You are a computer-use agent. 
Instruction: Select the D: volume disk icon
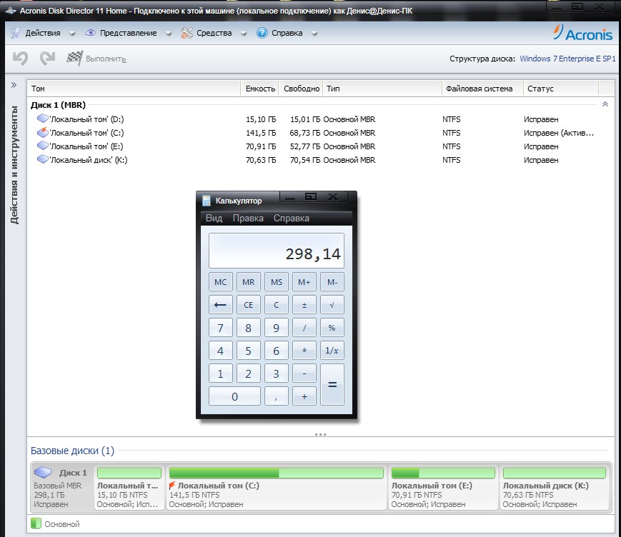click(x=42, y=119)
